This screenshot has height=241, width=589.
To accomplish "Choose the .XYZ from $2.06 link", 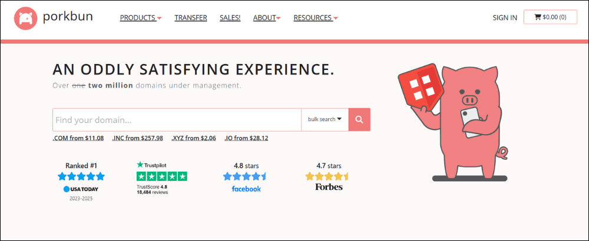I will (194, 138).
